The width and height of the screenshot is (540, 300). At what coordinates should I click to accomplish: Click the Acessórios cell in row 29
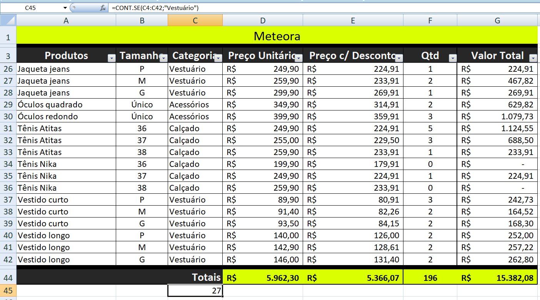[195, 105]
